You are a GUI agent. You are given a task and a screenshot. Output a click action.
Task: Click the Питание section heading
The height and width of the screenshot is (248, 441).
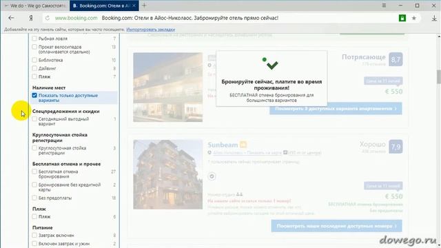tap(43, 227)
